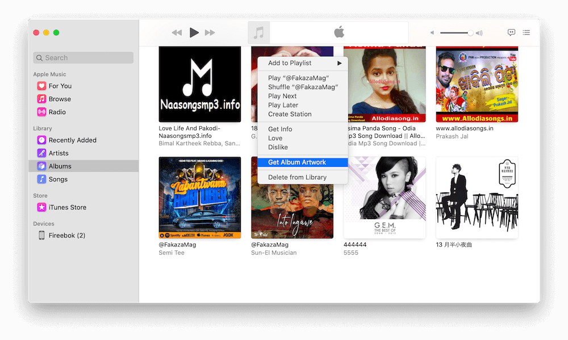Click the green full-screen window button

click(x=56, y=32)
